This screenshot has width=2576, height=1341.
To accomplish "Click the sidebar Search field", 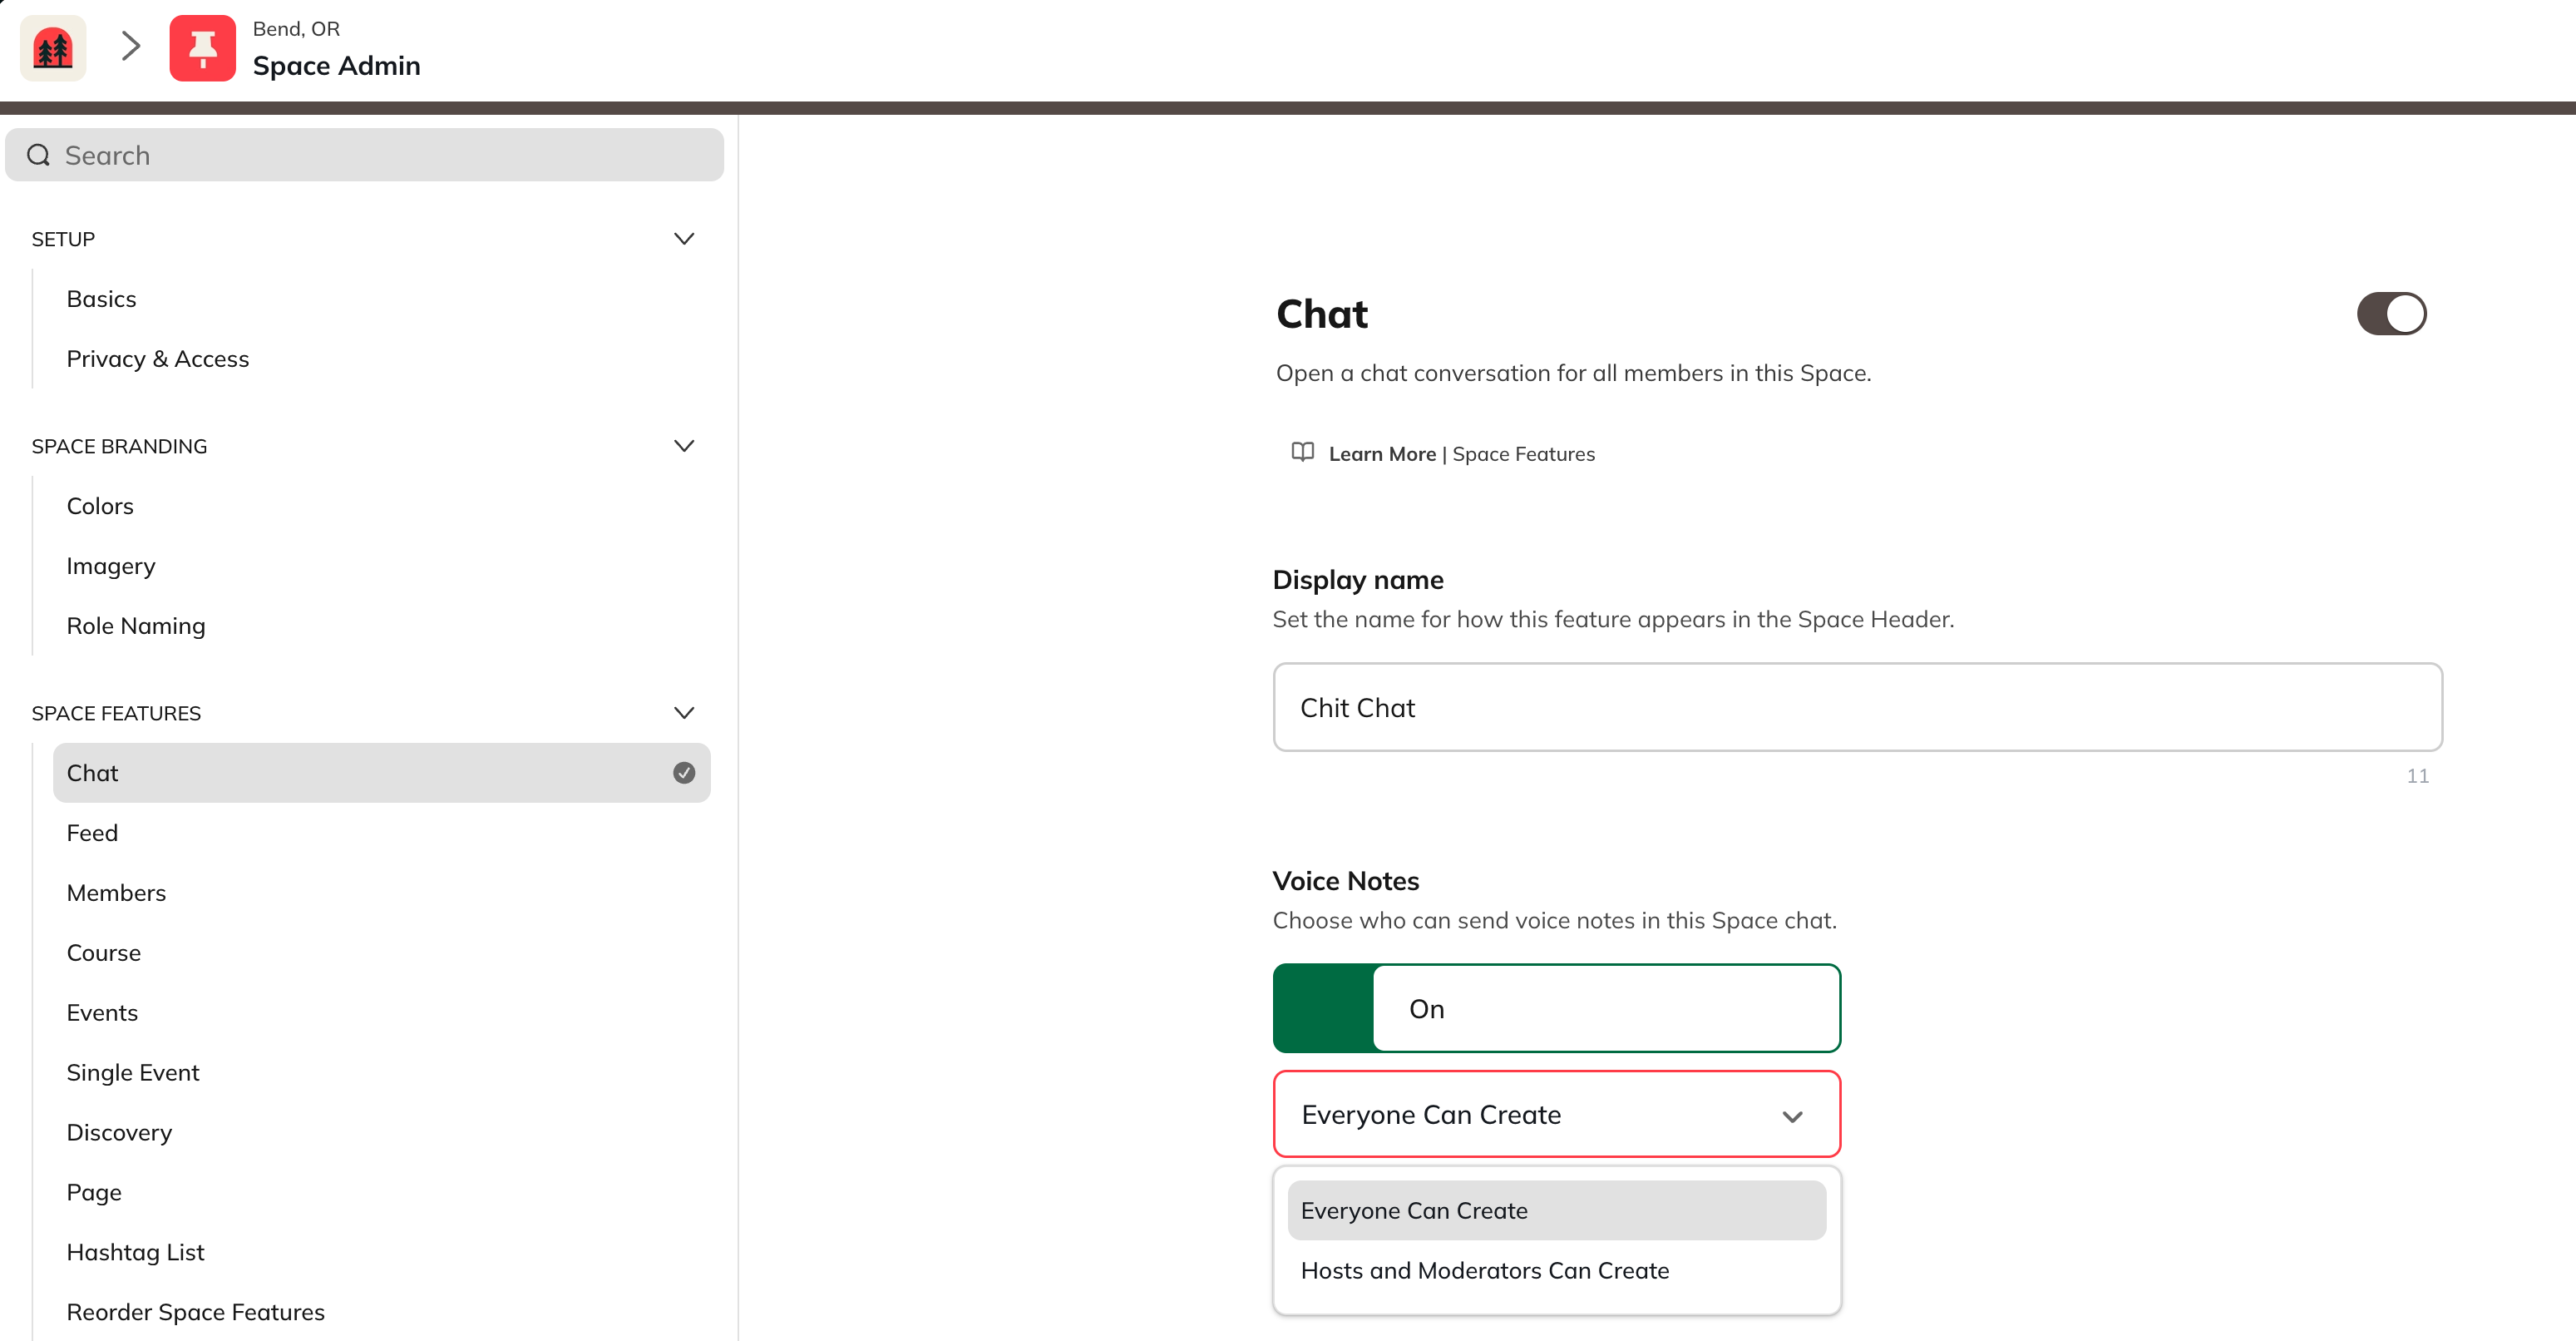I will pyautogui.click(x=364, y=155).
